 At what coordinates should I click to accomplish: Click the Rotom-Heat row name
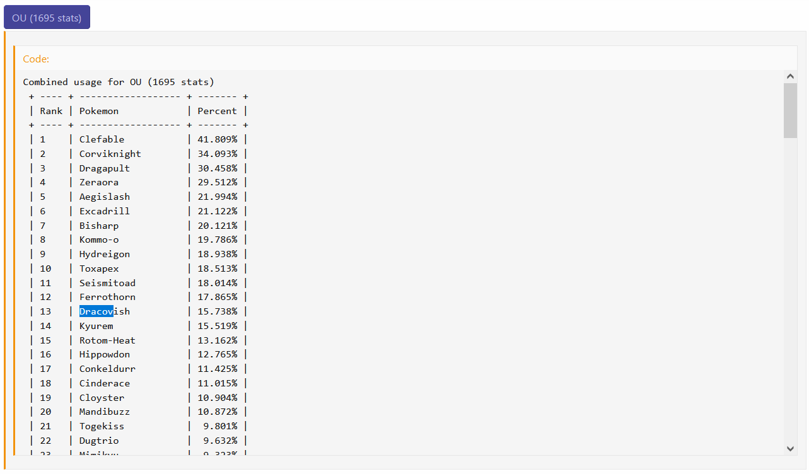pos(107,340)
